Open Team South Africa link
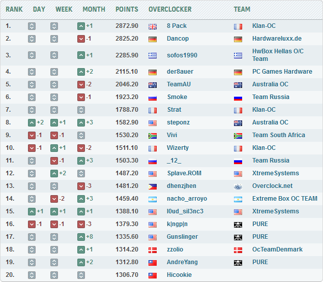 click(x=279, y=135)
